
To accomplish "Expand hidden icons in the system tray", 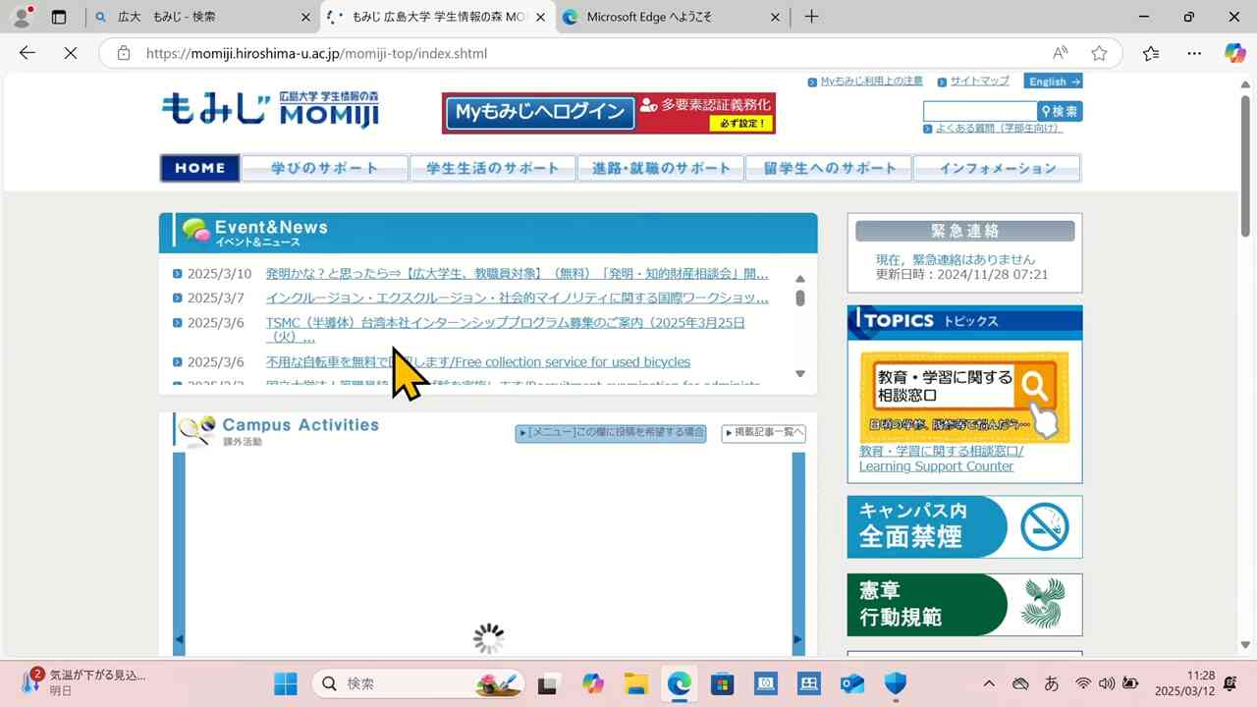I will (x=989, y=683).
